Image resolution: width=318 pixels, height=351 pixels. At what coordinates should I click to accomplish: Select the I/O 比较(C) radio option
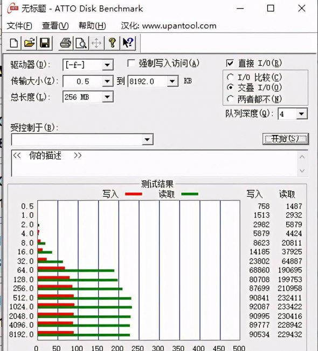230,77
